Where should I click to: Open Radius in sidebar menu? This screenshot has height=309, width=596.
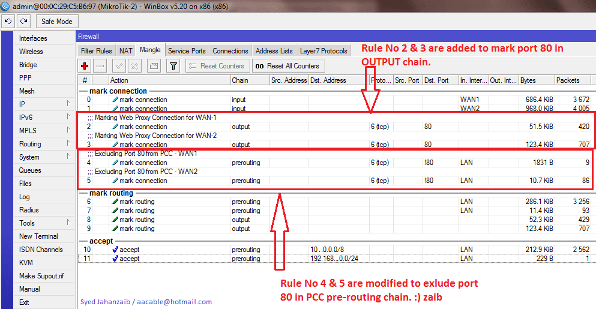[29, 210]
